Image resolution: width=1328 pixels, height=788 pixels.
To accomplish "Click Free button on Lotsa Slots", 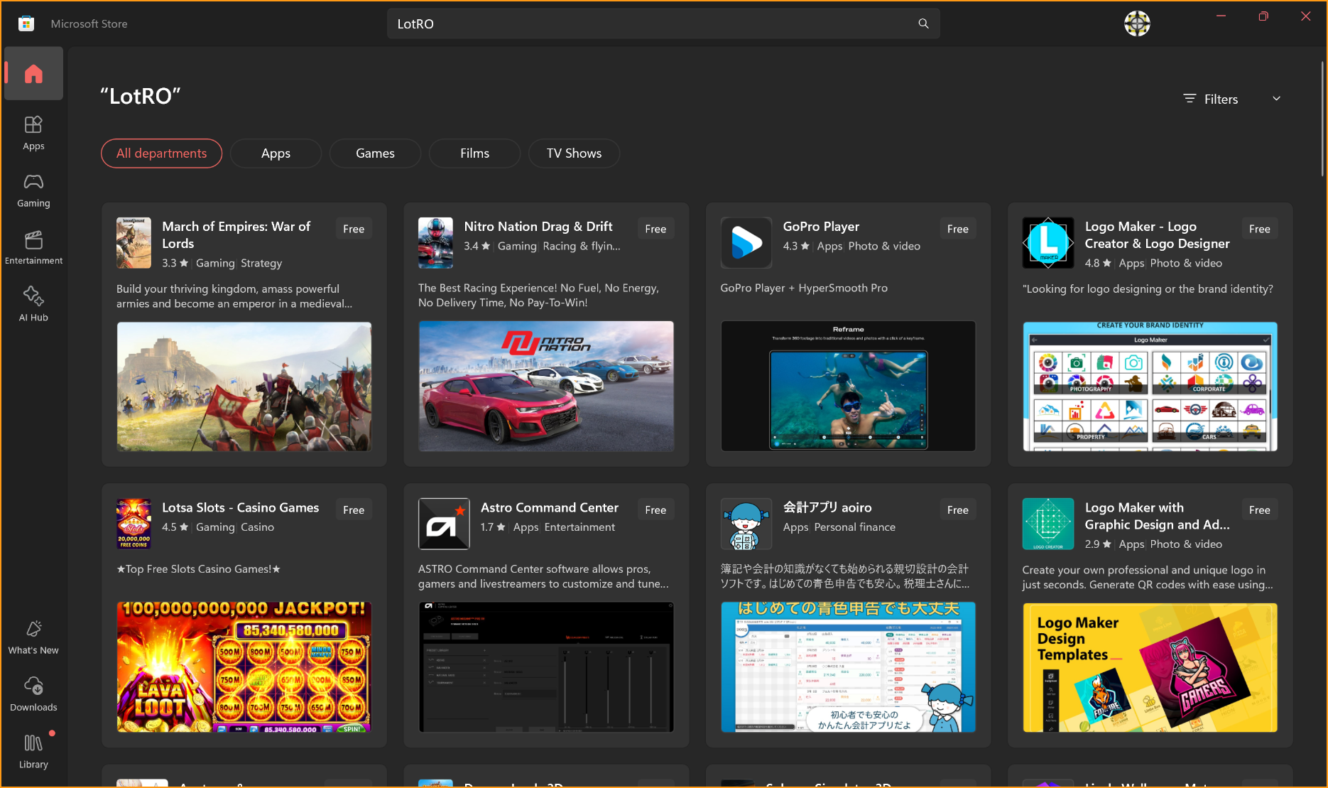I will (354, 510).
